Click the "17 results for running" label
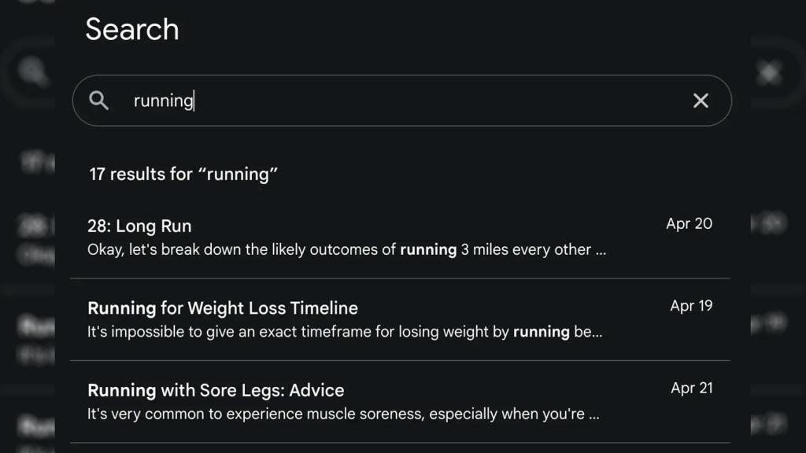 point(183,175)
